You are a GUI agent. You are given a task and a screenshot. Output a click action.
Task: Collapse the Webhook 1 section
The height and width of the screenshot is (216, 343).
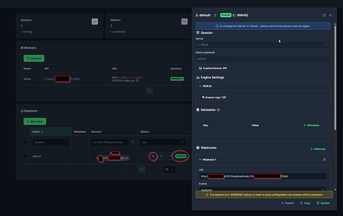[200, 160]
